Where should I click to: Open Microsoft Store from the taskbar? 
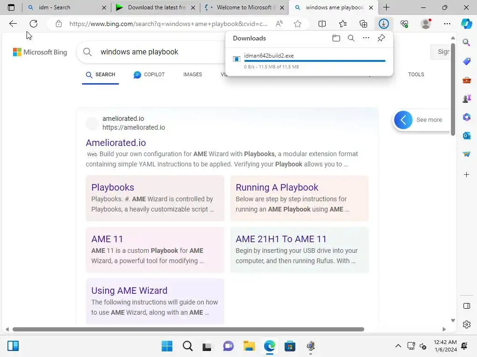point(290,346)
